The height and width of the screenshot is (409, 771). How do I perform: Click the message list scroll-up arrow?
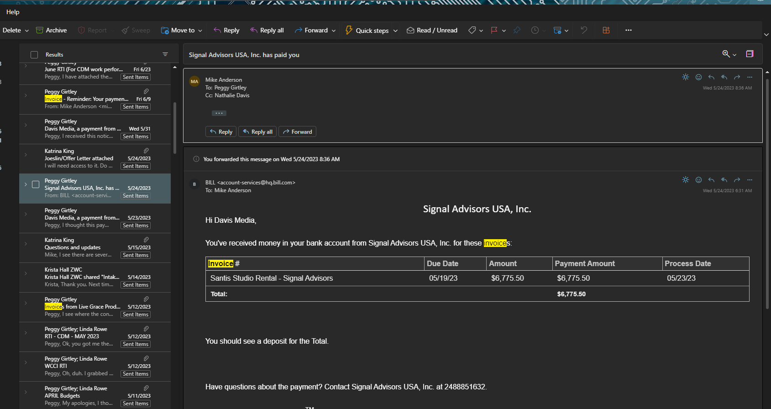tap(175, 68)
